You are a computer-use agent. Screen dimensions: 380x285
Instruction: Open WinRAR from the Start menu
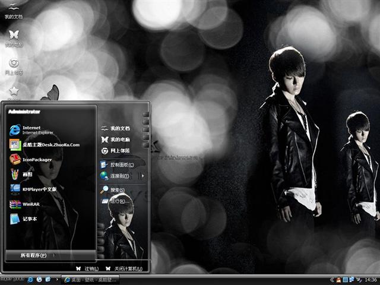pos(24,204)
